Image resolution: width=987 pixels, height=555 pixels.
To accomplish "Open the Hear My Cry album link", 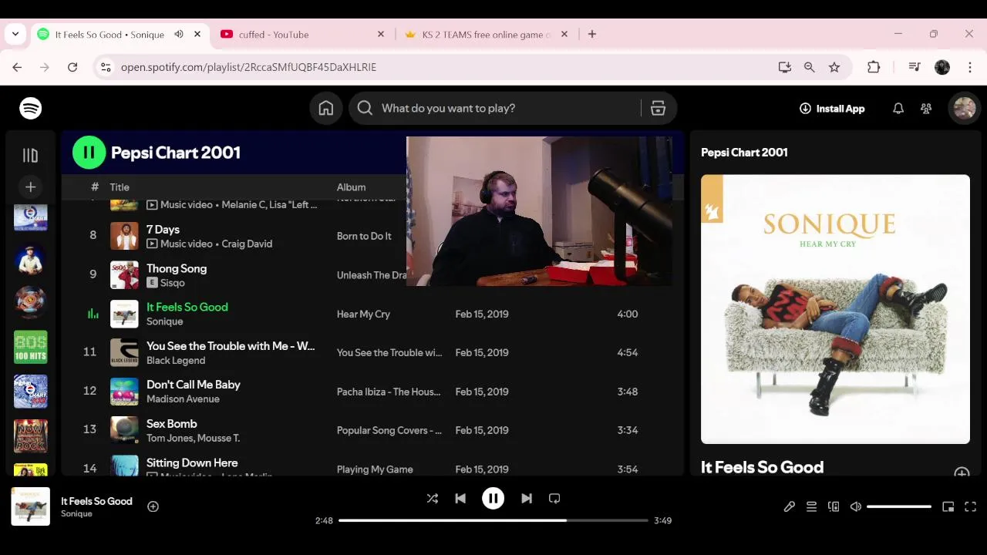I will 363,314.
